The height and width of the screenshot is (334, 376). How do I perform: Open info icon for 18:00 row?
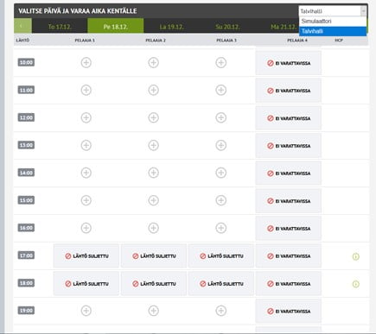(356, 284)
